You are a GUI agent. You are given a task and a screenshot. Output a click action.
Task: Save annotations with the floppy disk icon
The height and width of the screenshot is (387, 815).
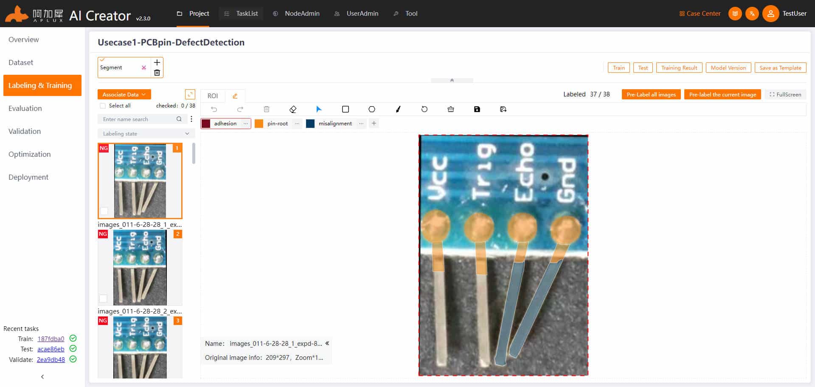click(477, 109)
